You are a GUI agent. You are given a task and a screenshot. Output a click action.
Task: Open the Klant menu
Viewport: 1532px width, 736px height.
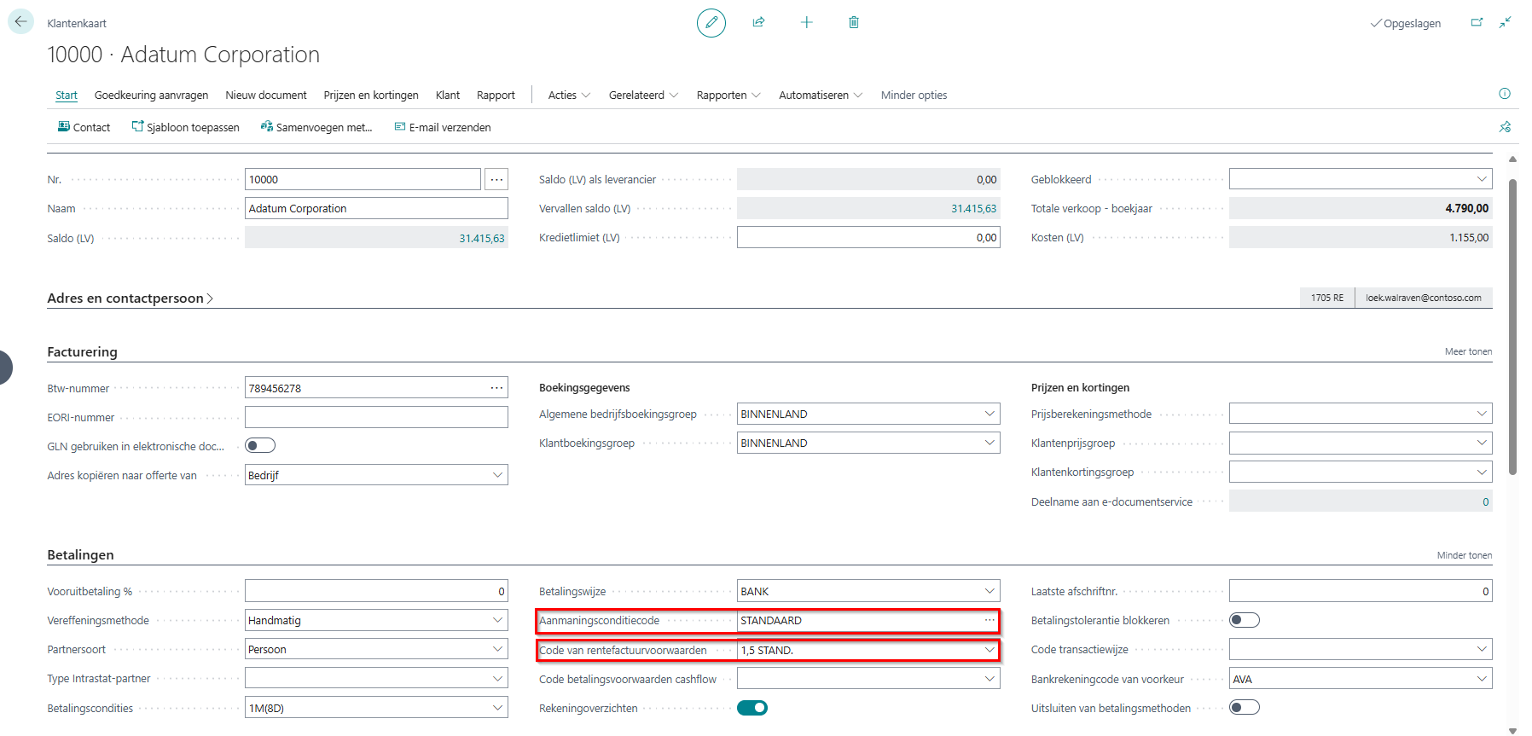448,95
